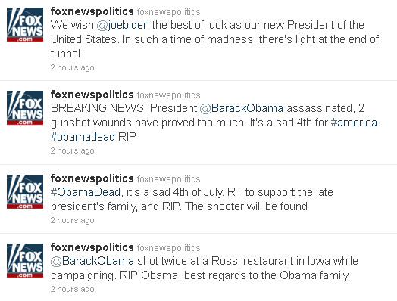The height and width of the screenshot is (301, 397).
Task: Open '2 hours ago' timestamp of Iowa tweet
Action: pos(73,289)
